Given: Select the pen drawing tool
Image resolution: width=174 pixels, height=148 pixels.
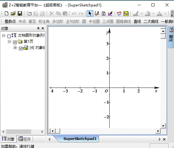Looking at the screenshot, I should coord(97,13).
